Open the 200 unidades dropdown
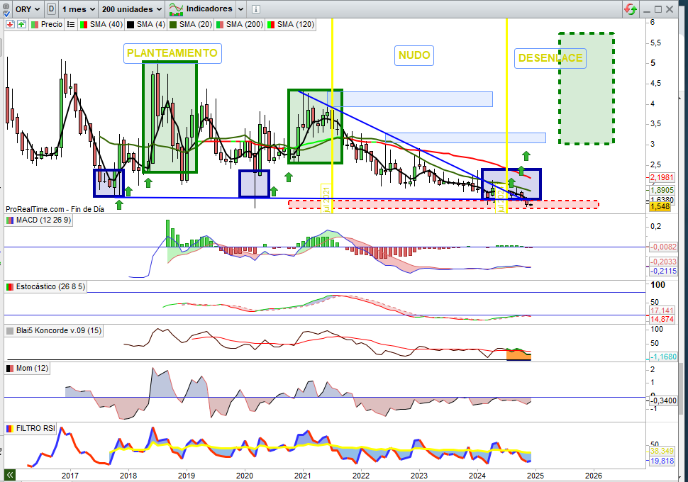688x482 pixels. tap(132, 9)
